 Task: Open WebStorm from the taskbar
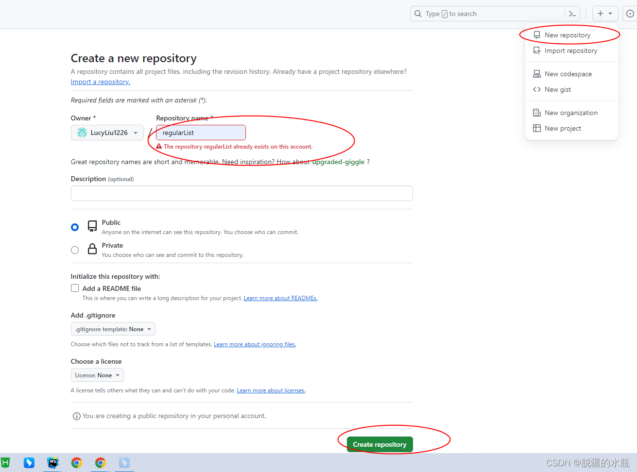point(52,462)
